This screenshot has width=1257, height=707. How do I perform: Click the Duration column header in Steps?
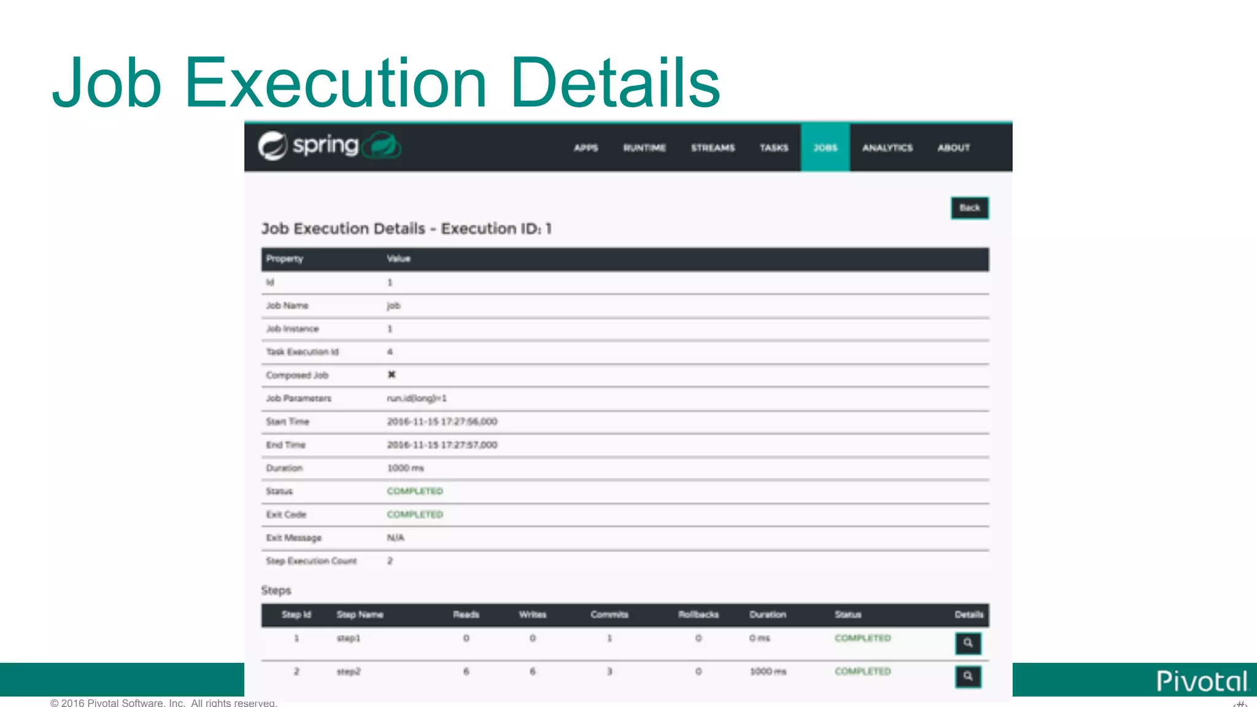(767, 615)
